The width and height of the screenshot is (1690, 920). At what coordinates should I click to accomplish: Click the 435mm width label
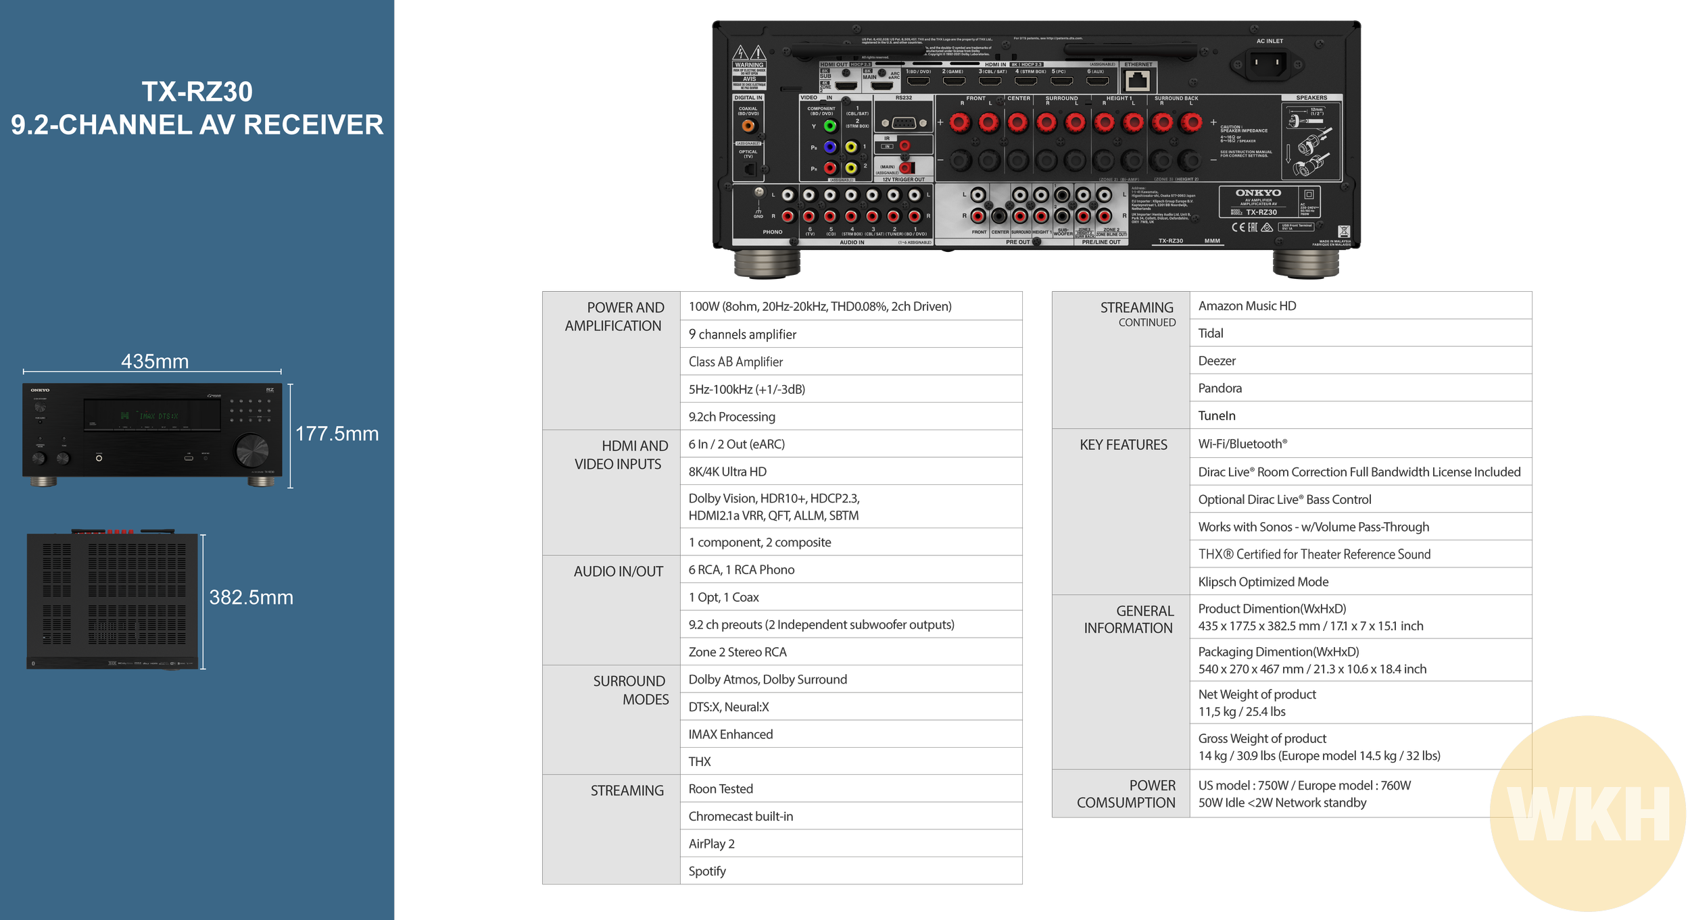click(155, 361)
